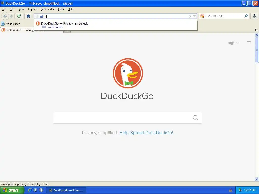Click the taskbar clock showing 12:44 PM

coord(250,190)
